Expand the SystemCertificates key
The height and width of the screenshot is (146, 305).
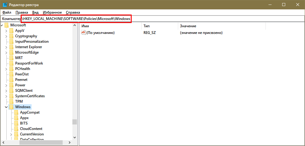(6, 96)
